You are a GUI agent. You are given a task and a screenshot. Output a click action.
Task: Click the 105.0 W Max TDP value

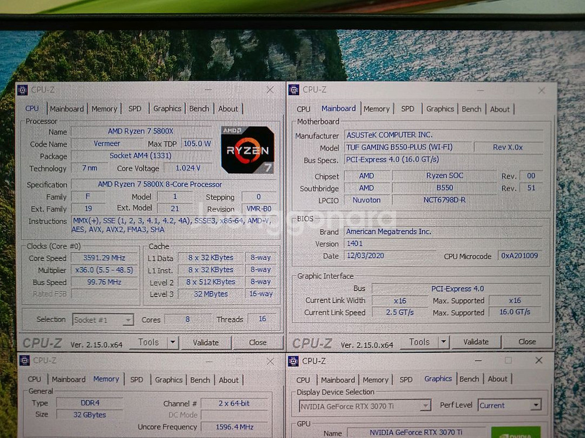[197, 144]
